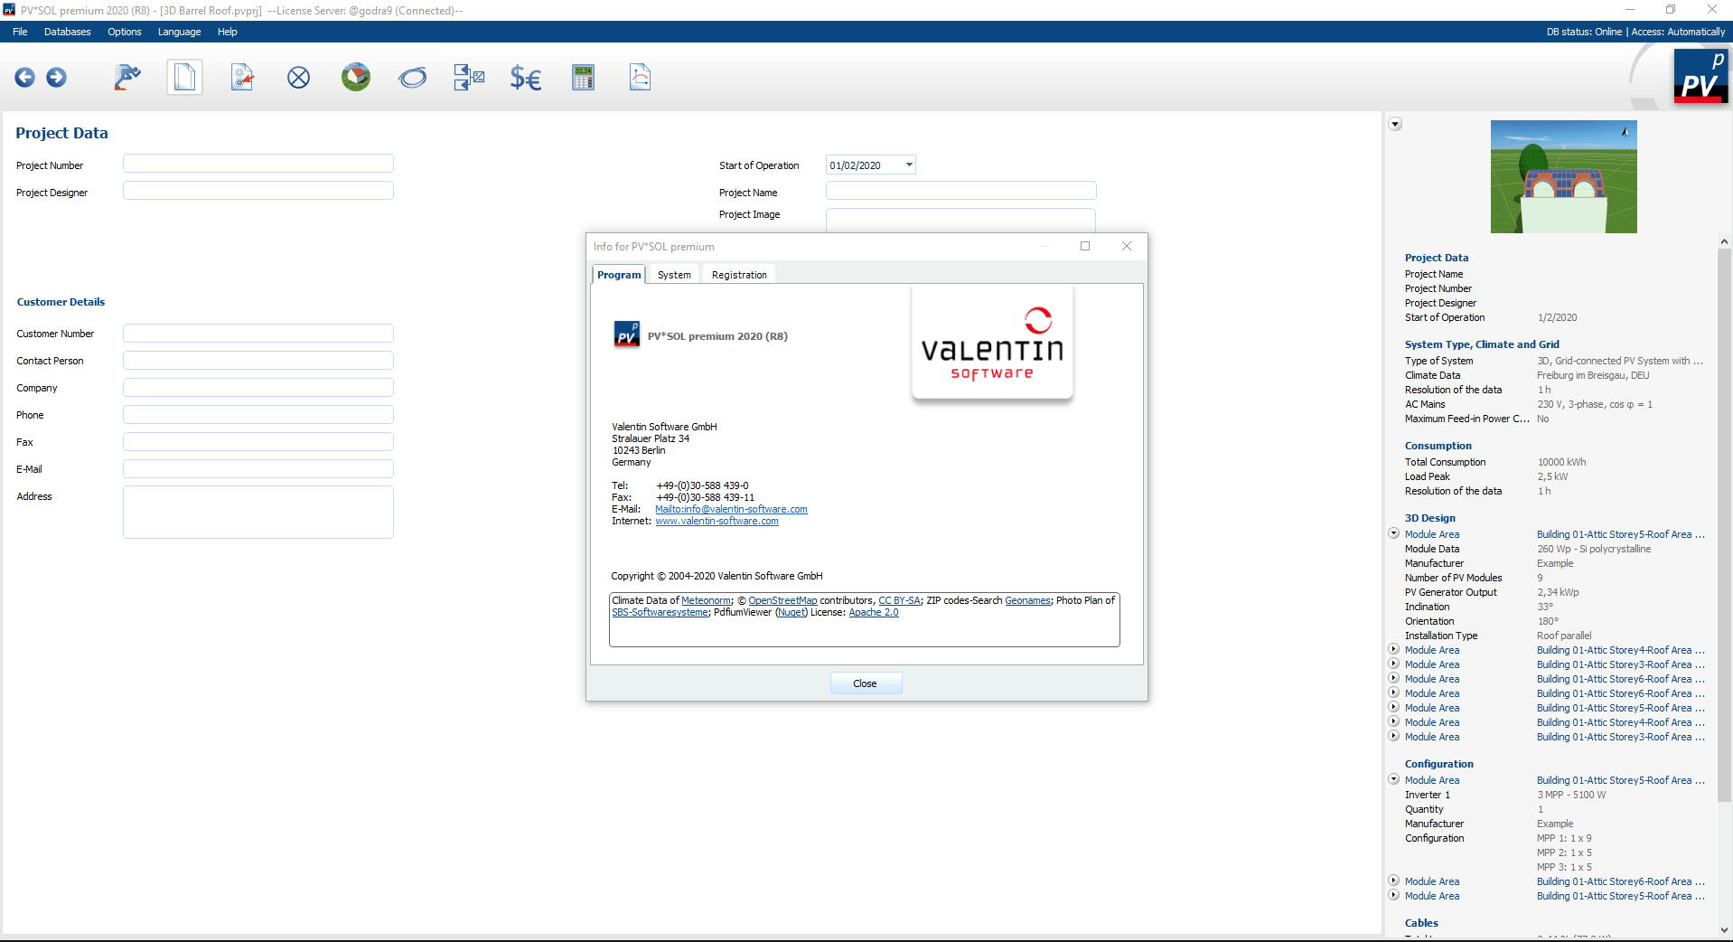1733x942 pixels.
Task: Collapse the expanded Module Area under 3D Design
Action: coord(1394,533)
